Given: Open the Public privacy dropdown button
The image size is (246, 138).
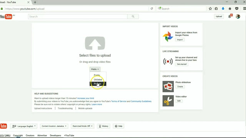Looking at the screenshot, I should point(95,69).
